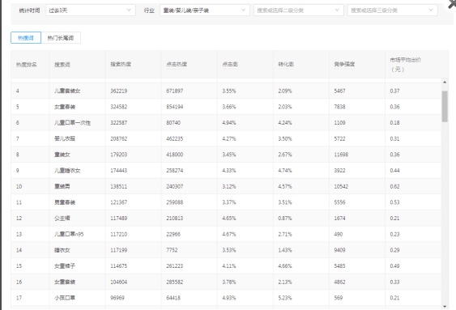Select the search word 女童裤子 in row 15
Image resolution: width=456 pixels, height=310 pixels.
65,266
